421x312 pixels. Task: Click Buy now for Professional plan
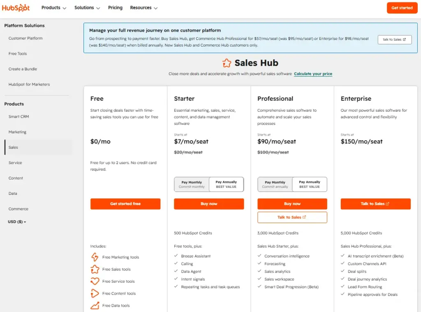[292, 204]
